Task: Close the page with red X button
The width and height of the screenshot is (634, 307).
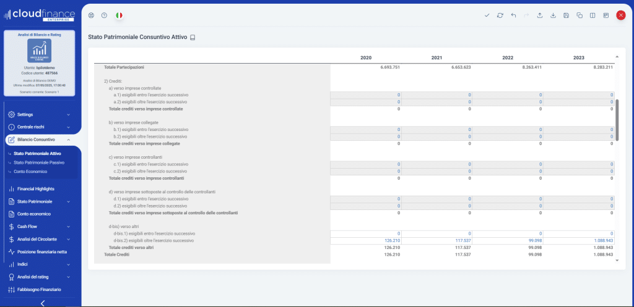Action: point(620,15)
